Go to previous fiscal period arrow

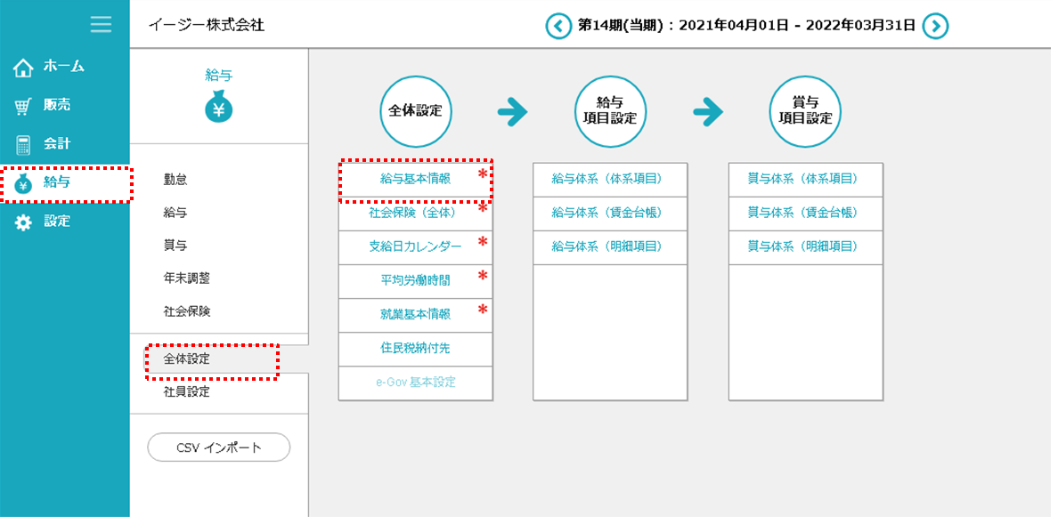click(558, 26)
